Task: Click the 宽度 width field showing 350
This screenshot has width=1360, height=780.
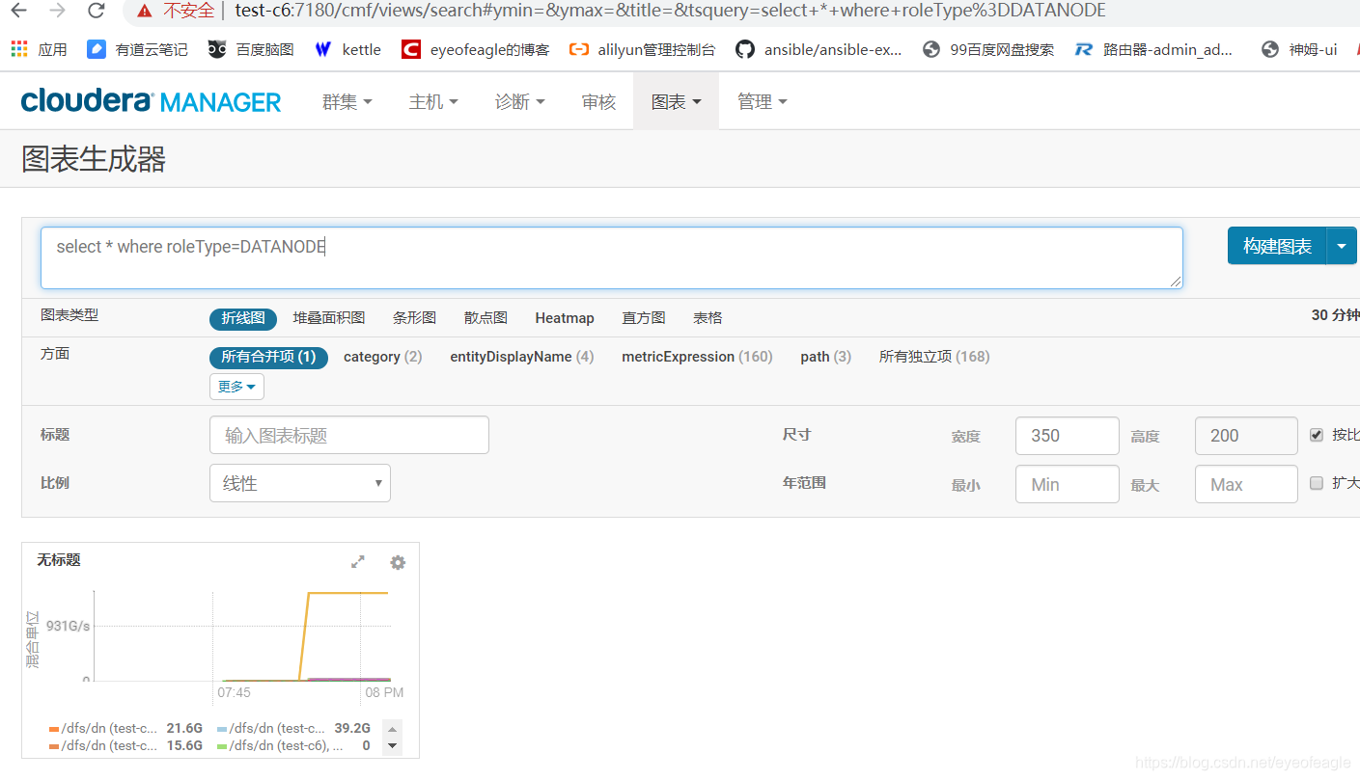Action: pos(1068,436)
